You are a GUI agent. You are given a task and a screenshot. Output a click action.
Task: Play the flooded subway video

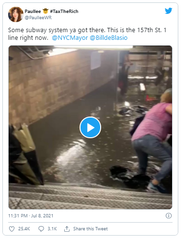[x=90, y=128]
